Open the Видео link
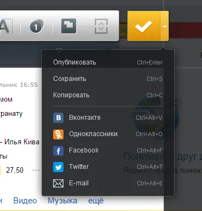This screenshot has width=202, height=211. point(25,201)
